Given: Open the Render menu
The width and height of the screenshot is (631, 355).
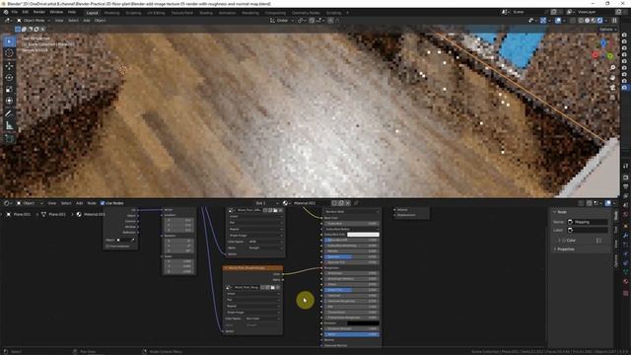Looking at the screenshot, I should (x=39, y=12).
